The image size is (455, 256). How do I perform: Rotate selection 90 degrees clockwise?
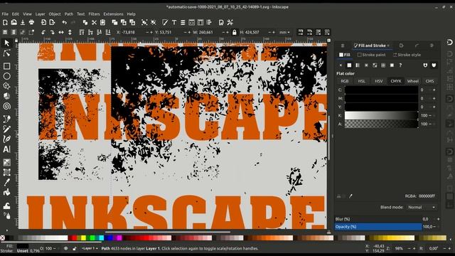coord(52,32)
